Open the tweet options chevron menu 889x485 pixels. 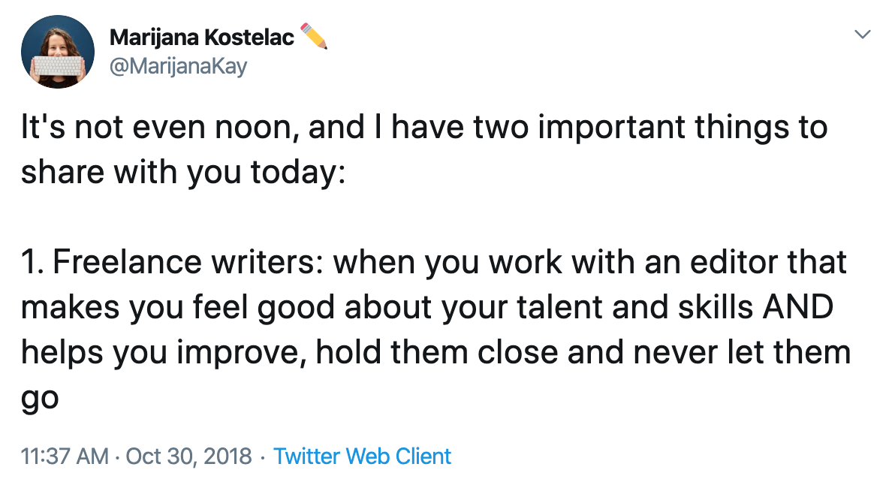point(863,35)
